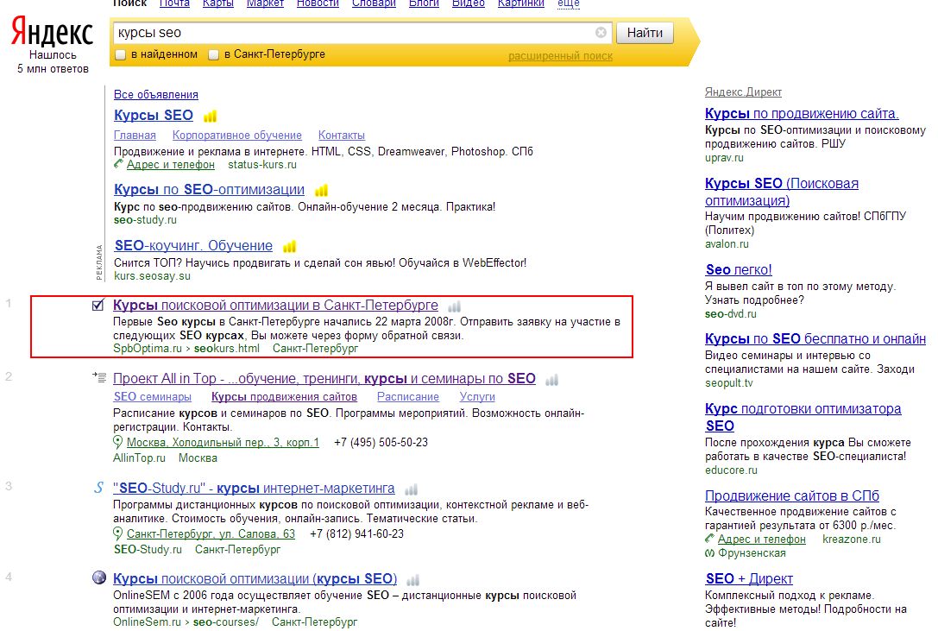Open the Карты tab
Viewport: 938px width, 631px height.
[217, 3]
